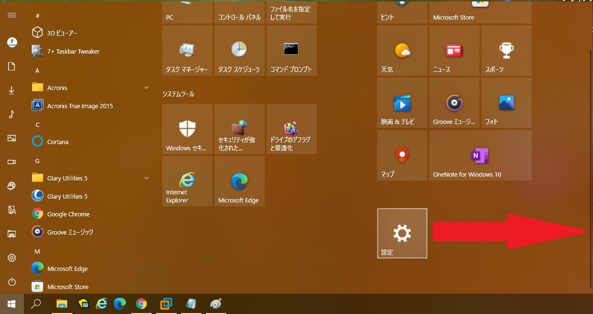The width and height of the screenshot is (593, 314).
Task: Select the A letter header in app list
Action: pyautogui.click(x=37, y=70)
